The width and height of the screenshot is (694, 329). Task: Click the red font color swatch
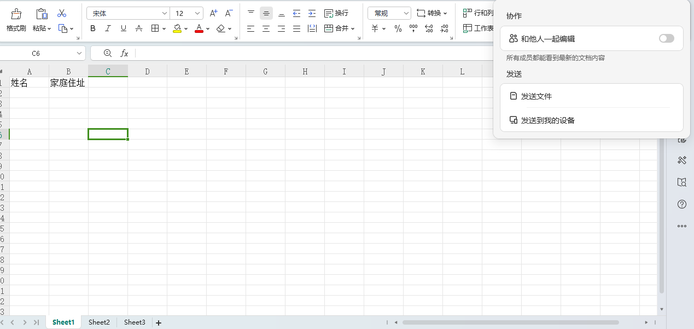pyautogui.click(x=199, y=28)
